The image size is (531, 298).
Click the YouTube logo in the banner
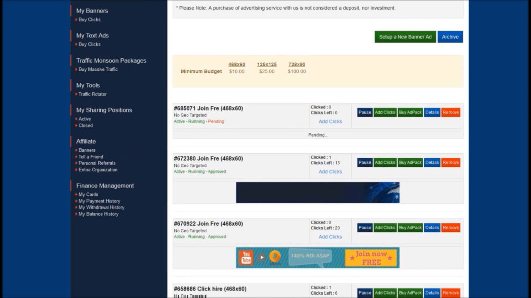(246, 257)
